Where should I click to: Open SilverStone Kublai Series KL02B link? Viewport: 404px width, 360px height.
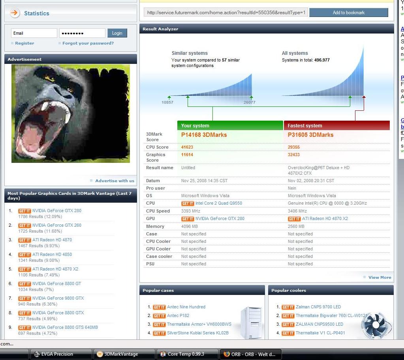pos(198,333)
